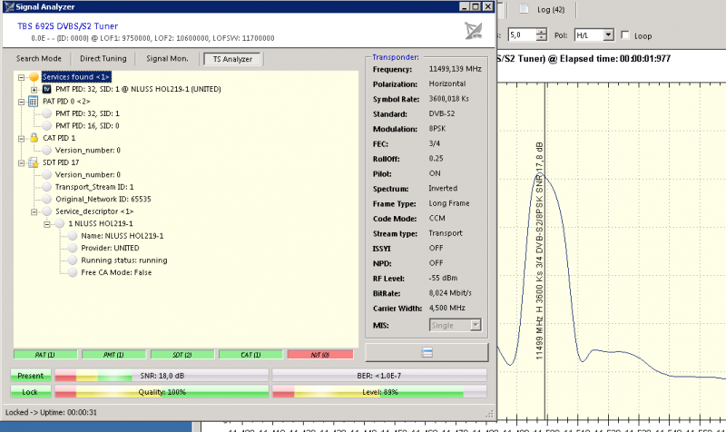
Task: Switch to the Search Mode tab
Action: (x=39, y=59)
